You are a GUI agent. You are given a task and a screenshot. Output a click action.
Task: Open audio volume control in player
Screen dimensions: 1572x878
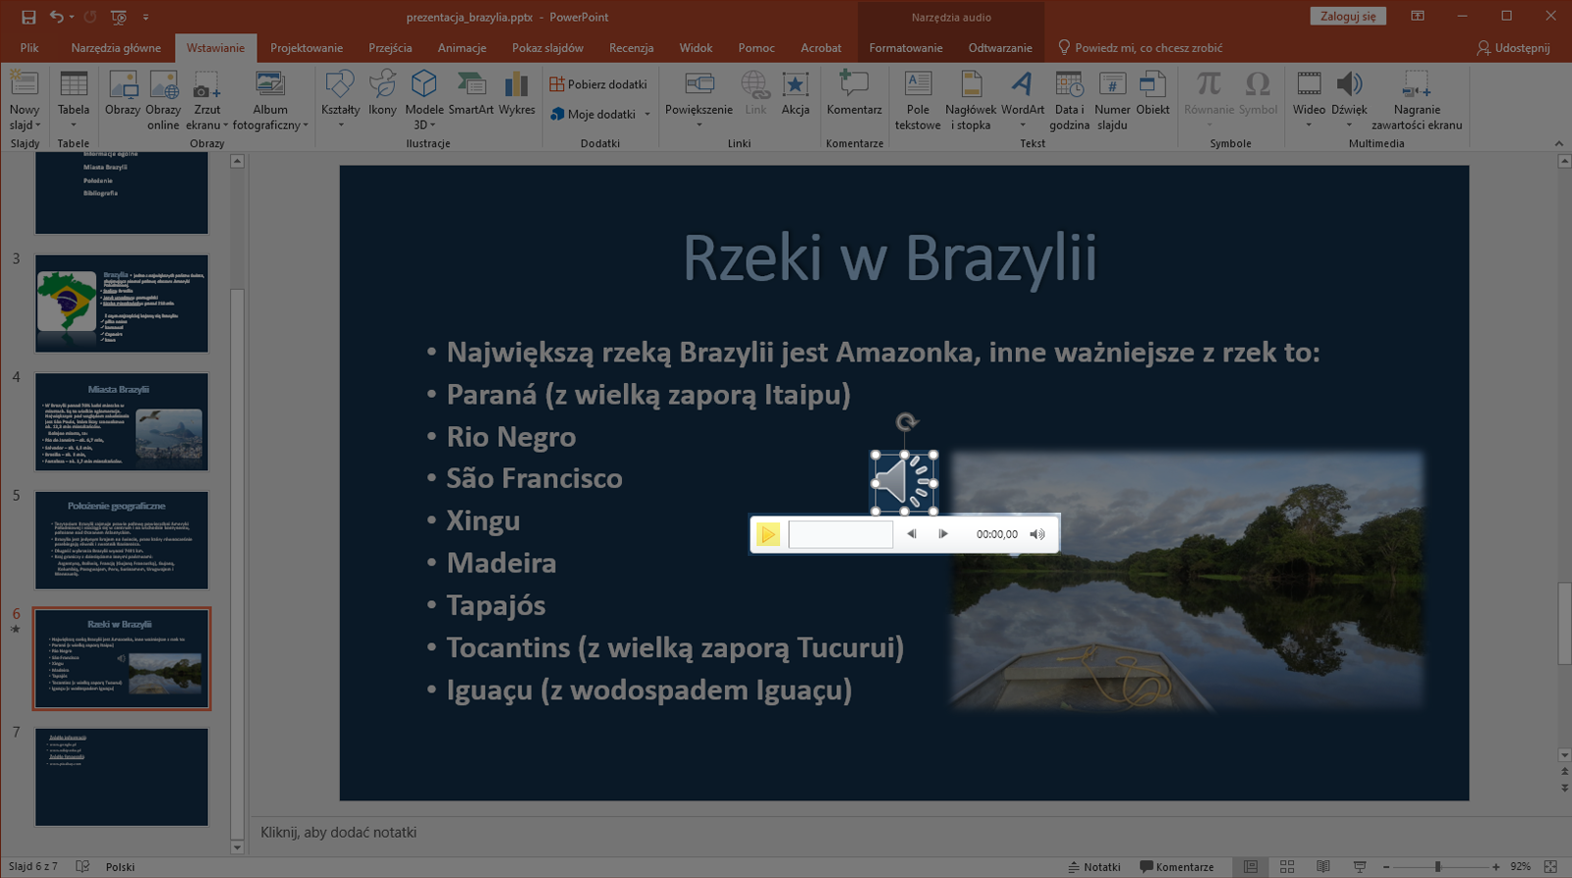1038,534
